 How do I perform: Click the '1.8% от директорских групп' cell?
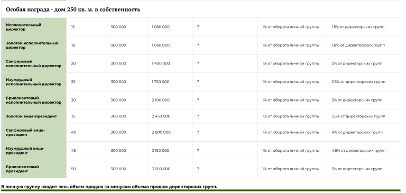tap(364, 45)
